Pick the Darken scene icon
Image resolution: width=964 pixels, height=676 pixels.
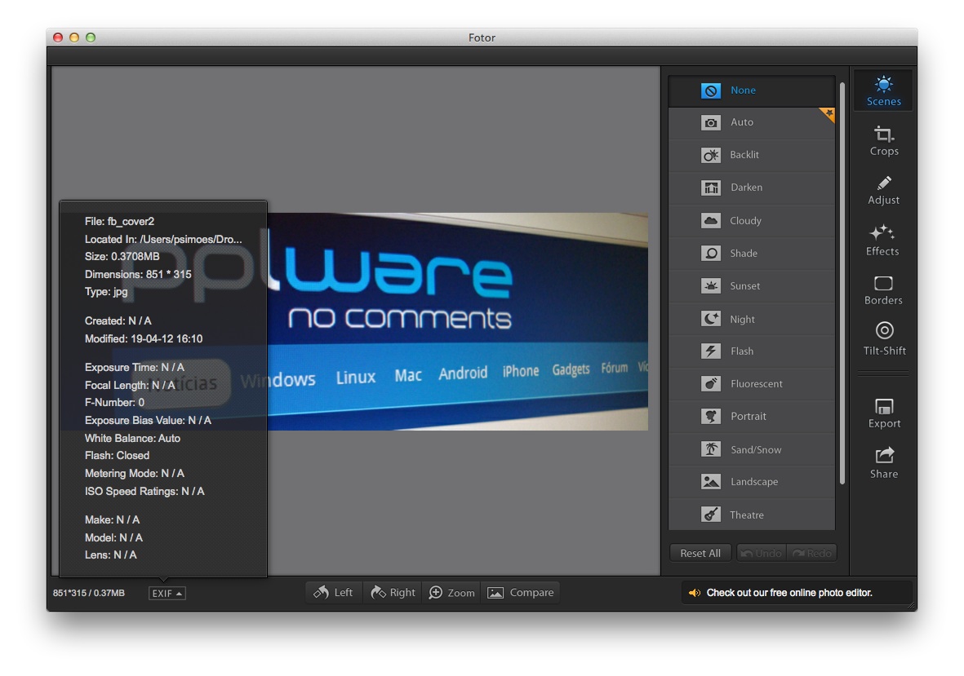711,188
